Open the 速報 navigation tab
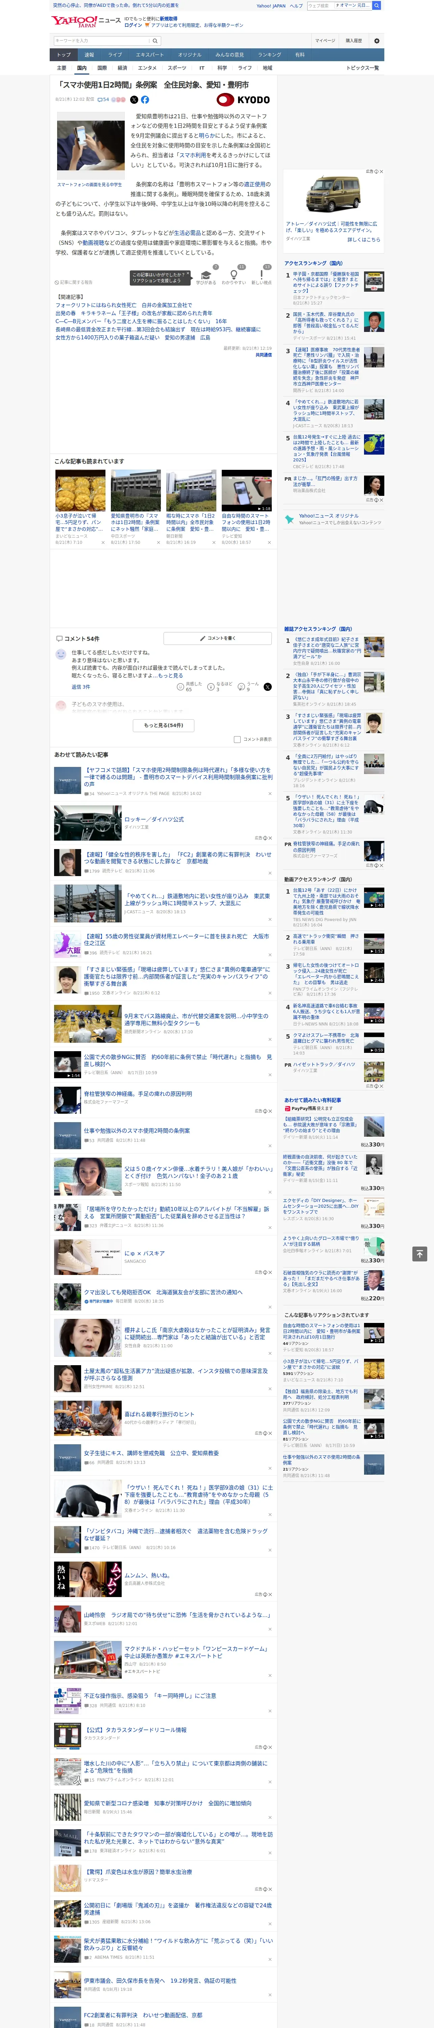Image resolution: width=434 pixels, height=2028 pixels. [x=89, y=55]
